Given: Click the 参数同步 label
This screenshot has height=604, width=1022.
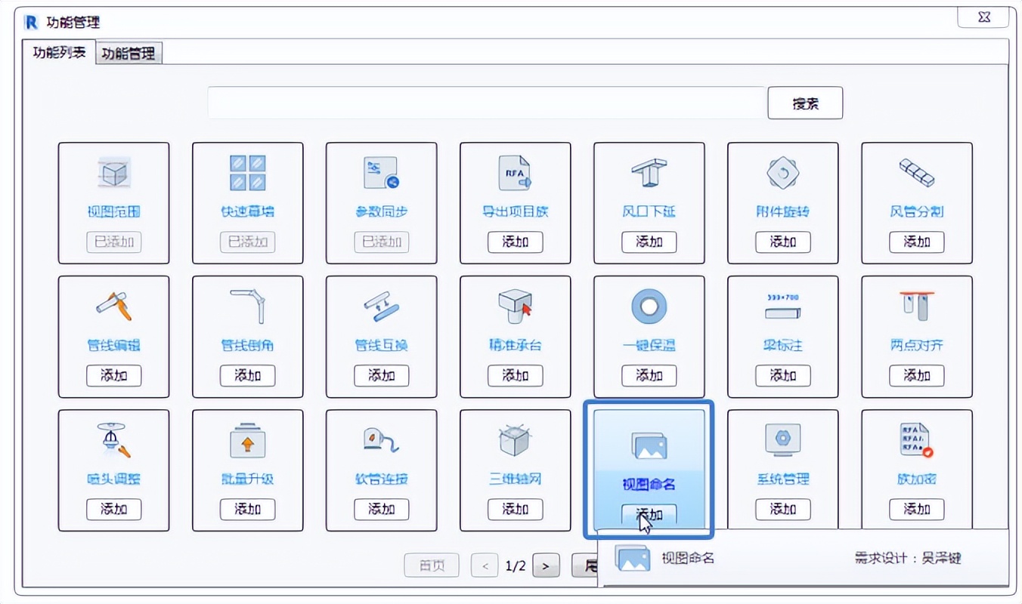Looking at the screenshot, I should point(382,211).
